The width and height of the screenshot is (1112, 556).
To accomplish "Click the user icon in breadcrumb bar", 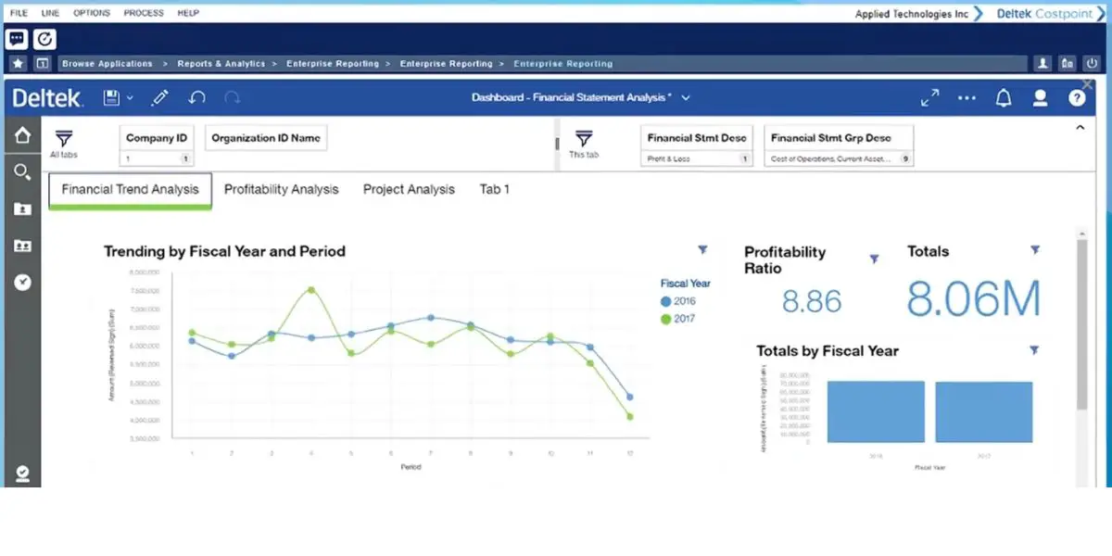I will coord(1043,64).
